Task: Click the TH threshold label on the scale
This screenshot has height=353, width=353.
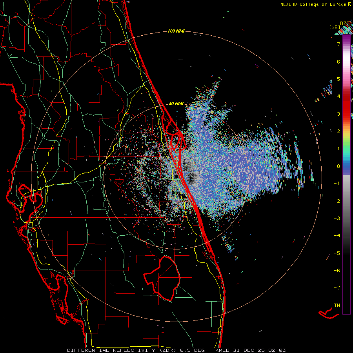Action: click(337, 306)
